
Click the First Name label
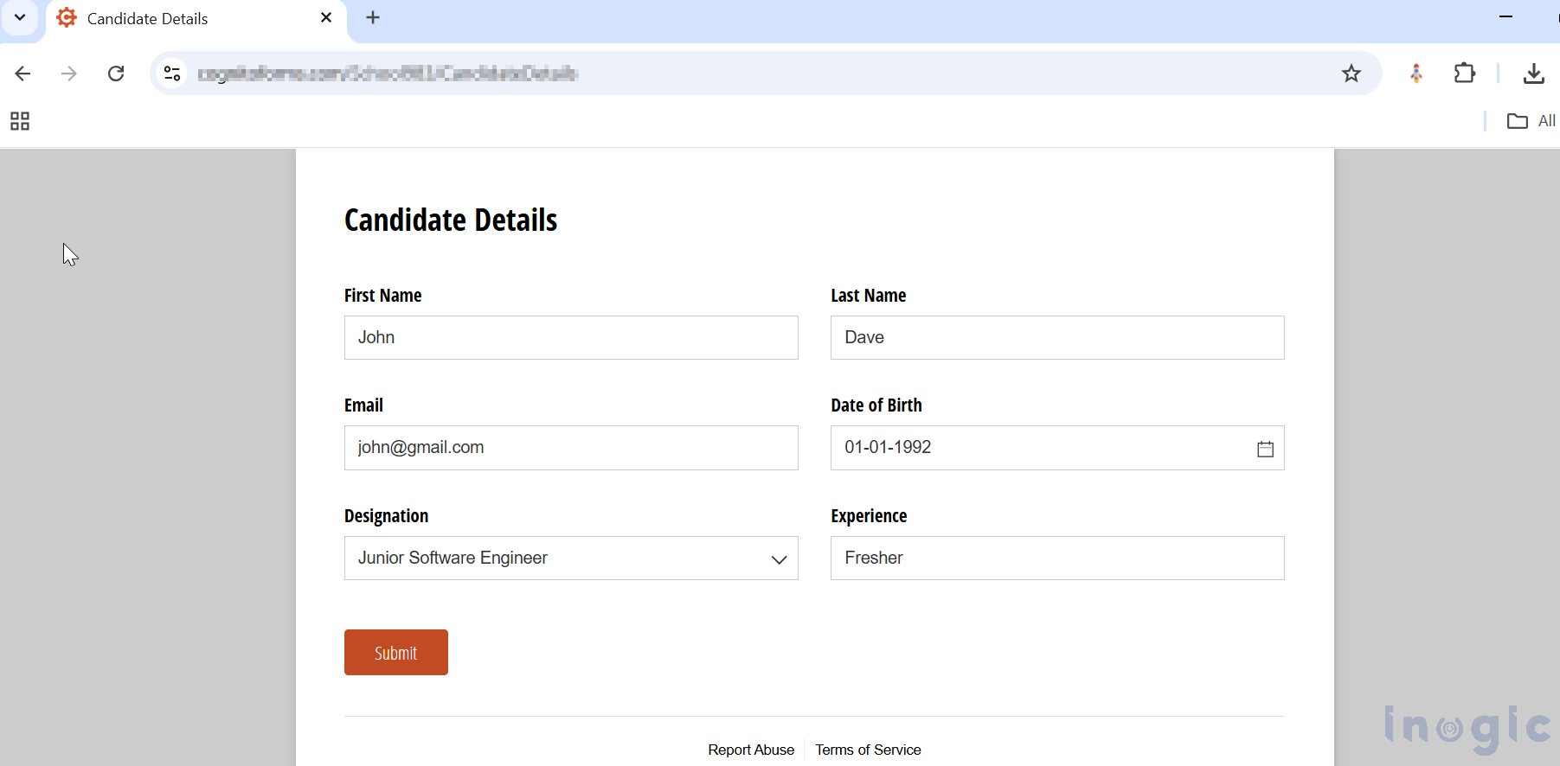pos(382,296)
